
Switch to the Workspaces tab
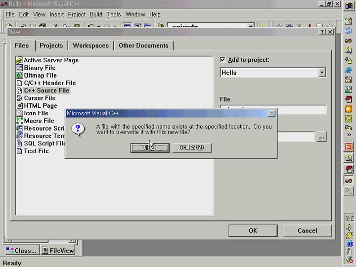click(91, 45)
